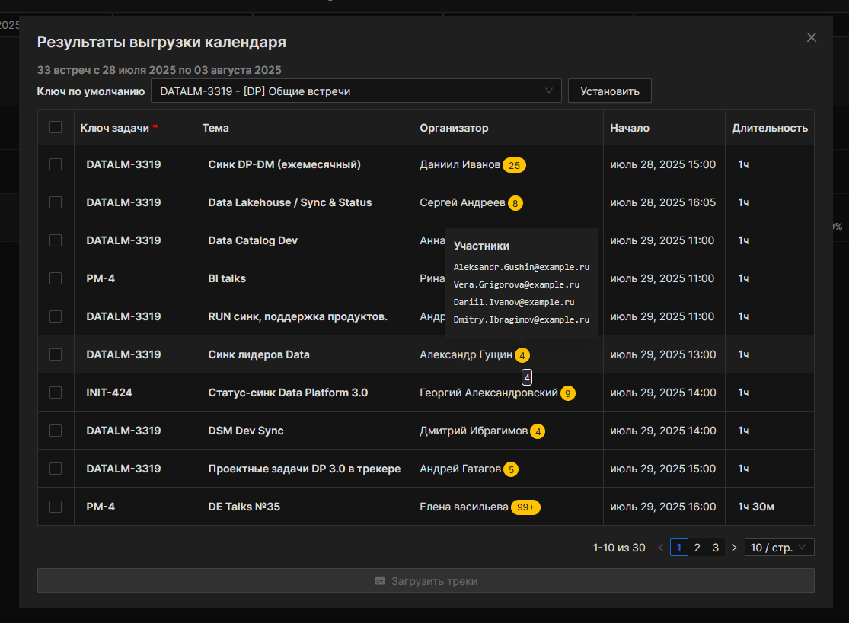
Task: Click the 1-10 из 30 pagination summary
Action: click(619, 548)
